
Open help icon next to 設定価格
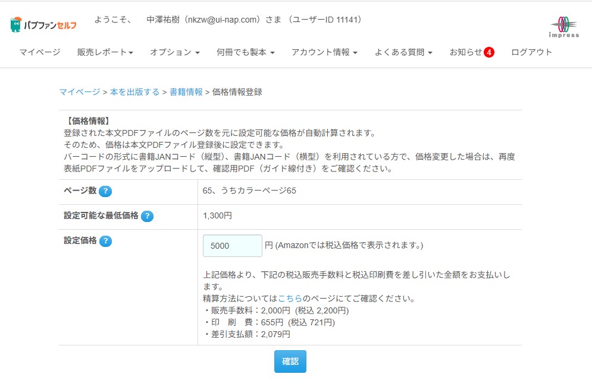pos(105,241)
